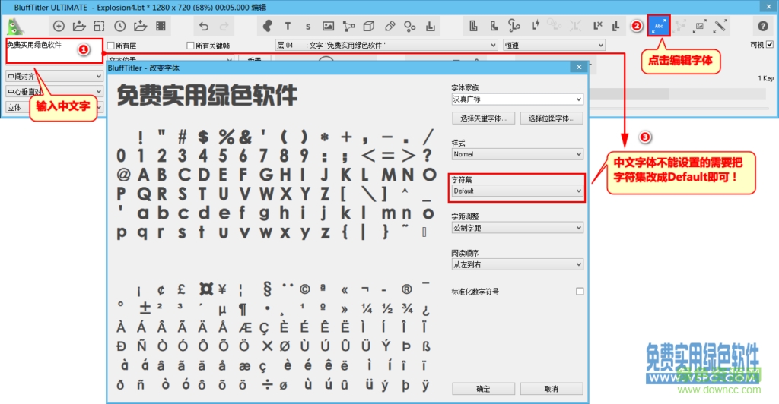Click the filmstrip export video icon

click(161, 26)
